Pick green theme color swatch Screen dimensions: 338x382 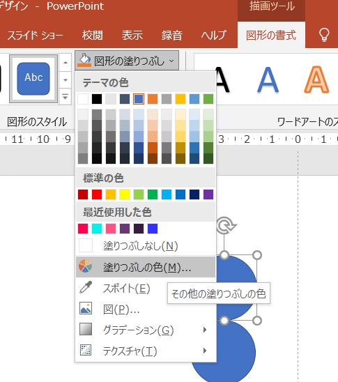click(x=208, y=99)
